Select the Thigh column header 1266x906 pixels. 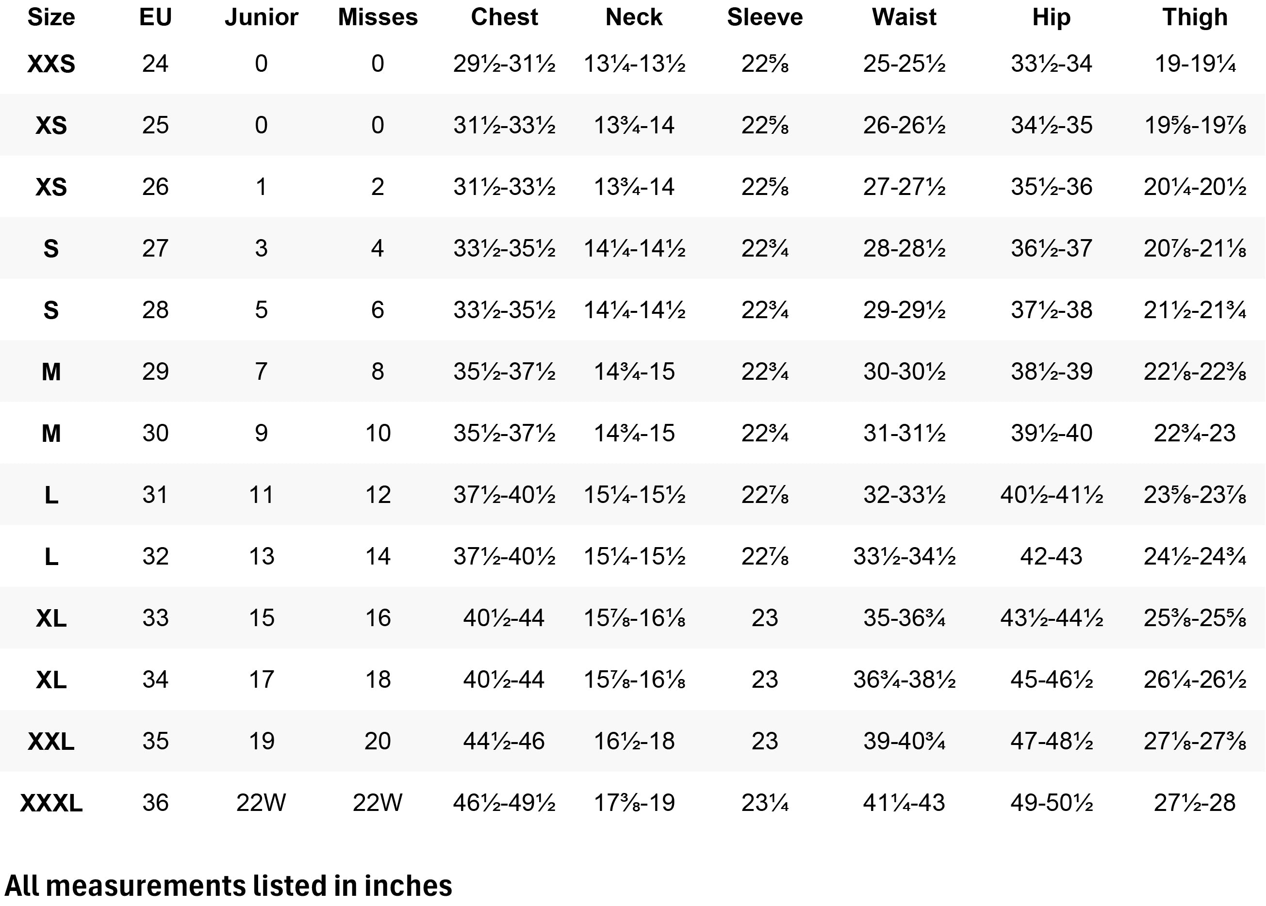(x=1195, y=17)
